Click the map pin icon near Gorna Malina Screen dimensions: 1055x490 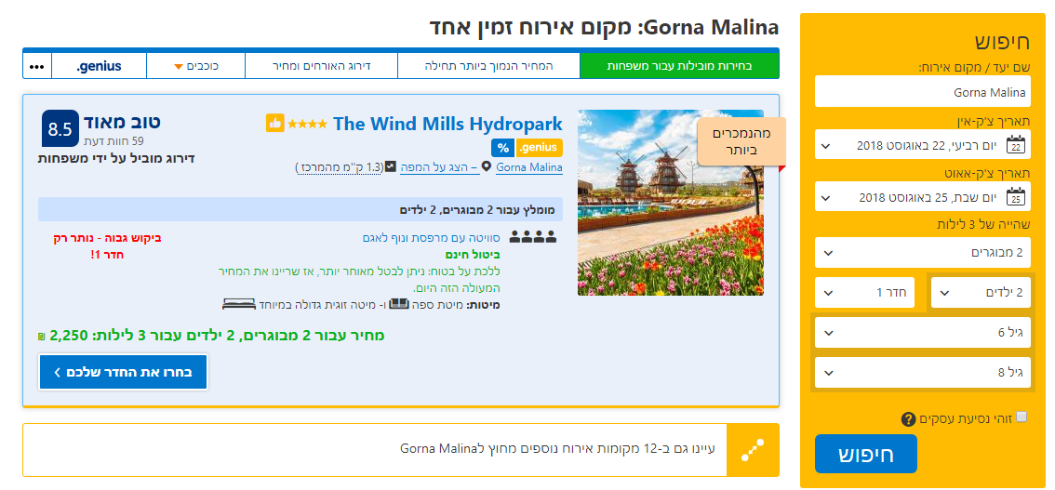pos(487,166)
